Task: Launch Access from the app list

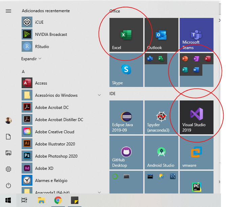Action: tap(61, 83)
